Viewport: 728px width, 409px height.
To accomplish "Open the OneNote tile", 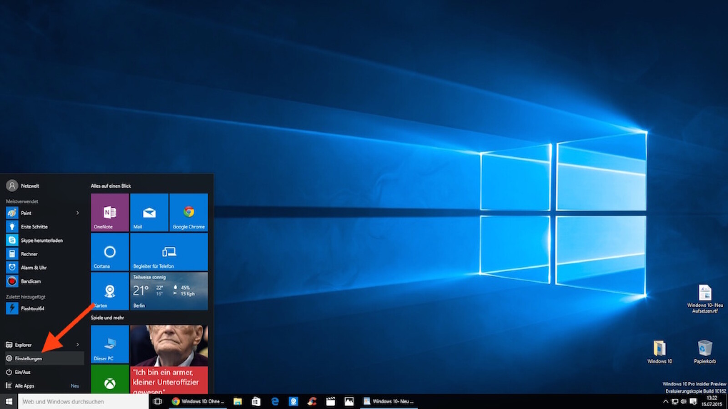I will [x=110, y=212].
